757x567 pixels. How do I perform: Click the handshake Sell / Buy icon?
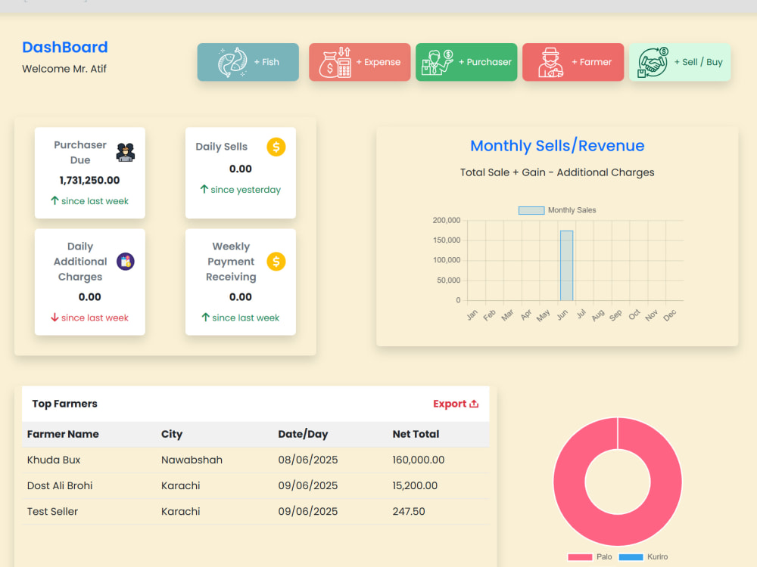coord(653,62)
